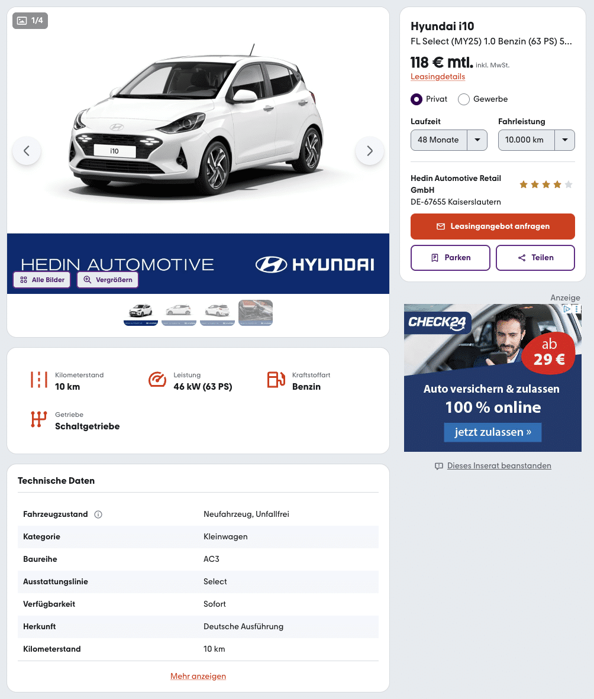Select the Privat radio option

click(x=416, y=99)
